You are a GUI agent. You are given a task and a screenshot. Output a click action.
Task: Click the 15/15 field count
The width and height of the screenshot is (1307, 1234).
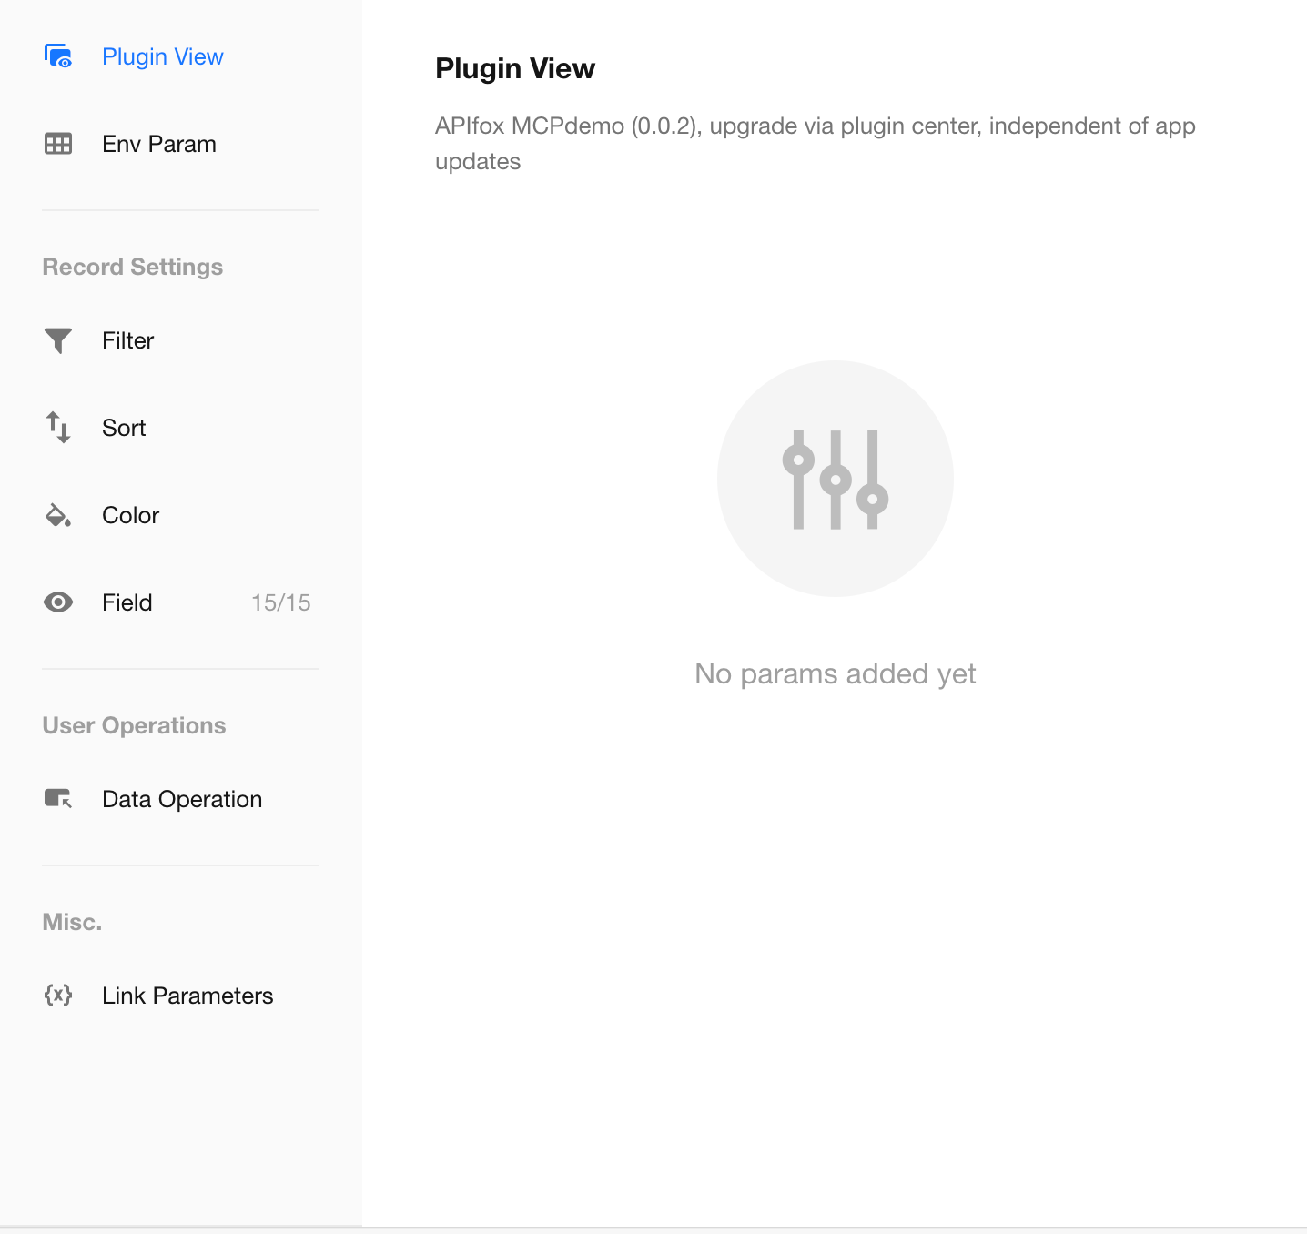(280, 602)
